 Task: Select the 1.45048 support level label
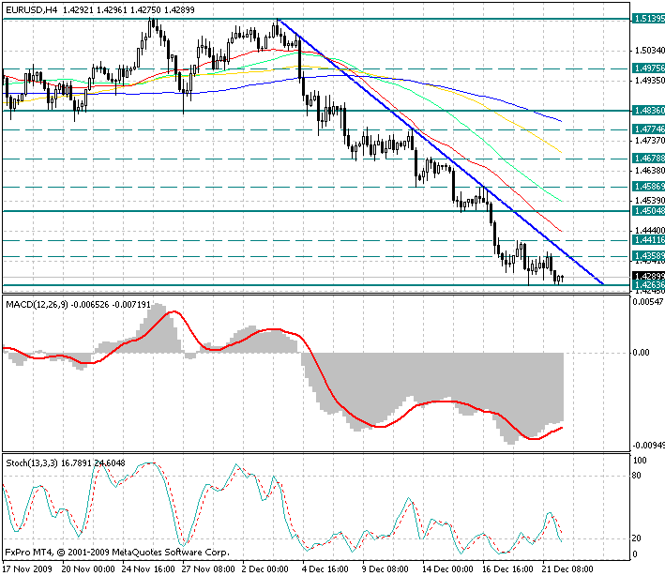645,211
